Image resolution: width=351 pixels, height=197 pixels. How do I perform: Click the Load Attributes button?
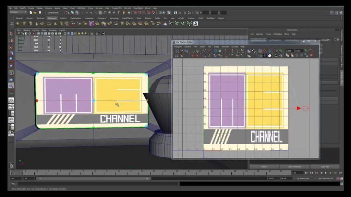click(294, 167)
